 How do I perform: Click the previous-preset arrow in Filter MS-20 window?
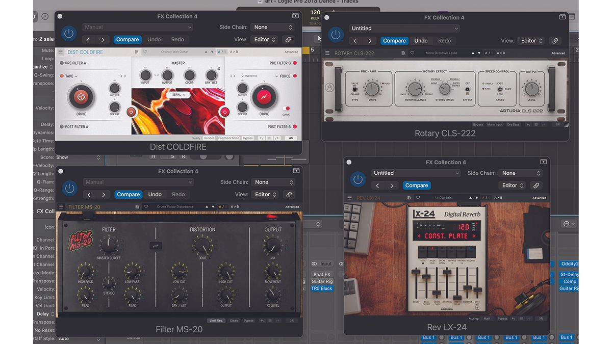(88, 194)
